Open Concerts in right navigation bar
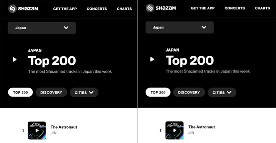 point(235,8)
